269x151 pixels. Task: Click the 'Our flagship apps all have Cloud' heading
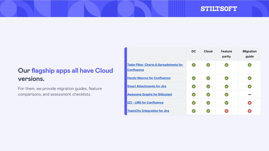(x=65, y=75)
